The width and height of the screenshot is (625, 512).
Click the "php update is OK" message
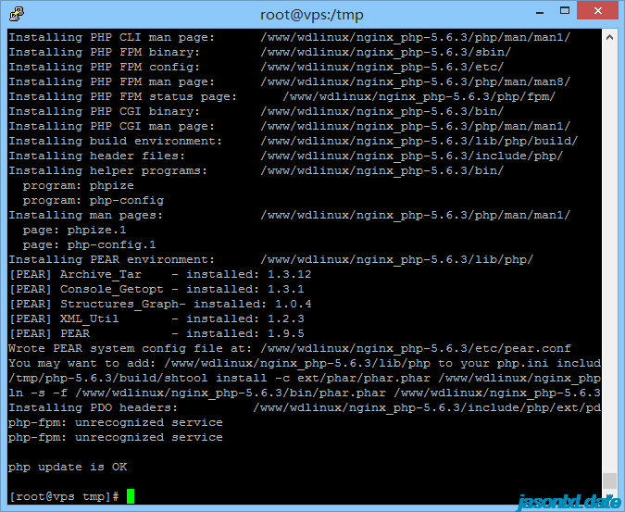[68, 468]
